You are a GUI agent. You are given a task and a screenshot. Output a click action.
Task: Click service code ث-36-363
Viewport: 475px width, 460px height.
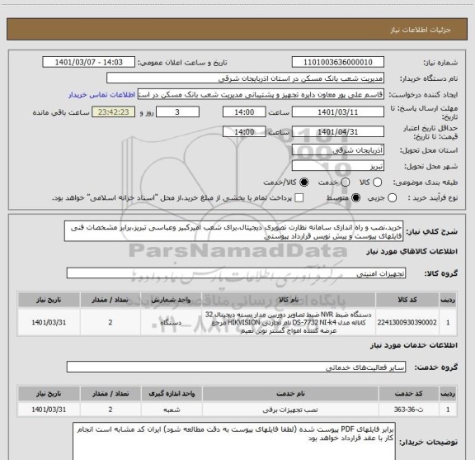[x=409, y=410]
